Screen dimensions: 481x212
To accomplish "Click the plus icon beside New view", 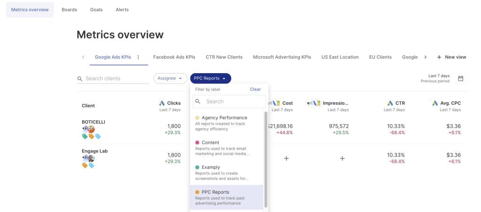I will (439, 57).
